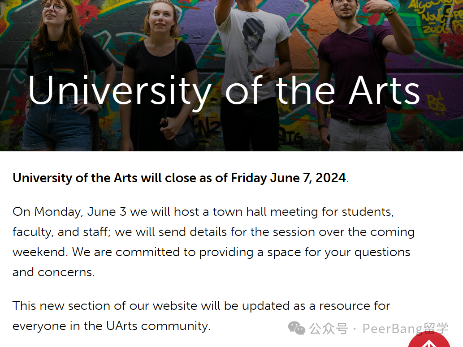463x347 pixels.
Task: Click the 'and concerns.' line
Action: (54, 272)
